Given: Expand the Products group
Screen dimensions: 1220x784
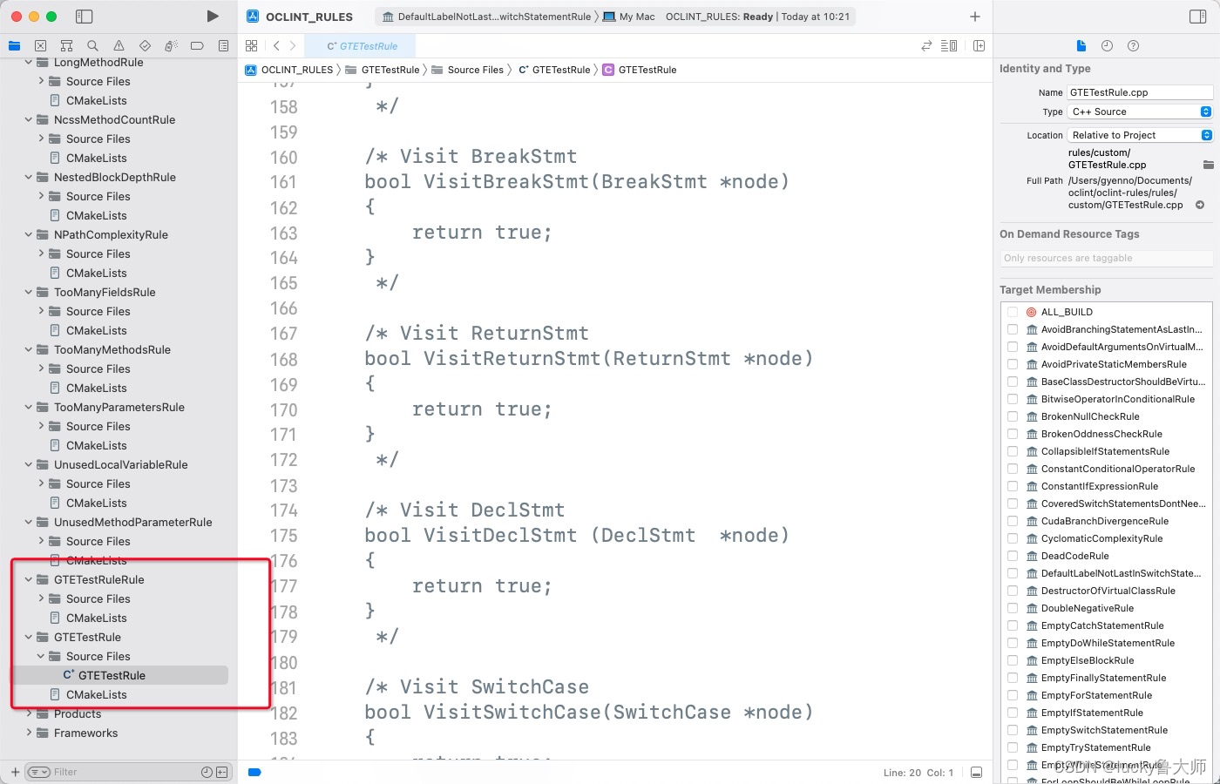Looking at the screenshot, I should coord(29,713).
